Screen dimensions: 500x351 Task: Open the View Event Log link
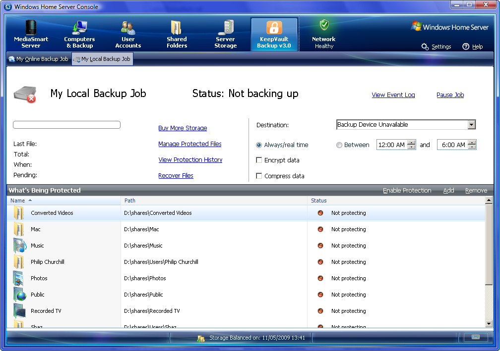393,95
